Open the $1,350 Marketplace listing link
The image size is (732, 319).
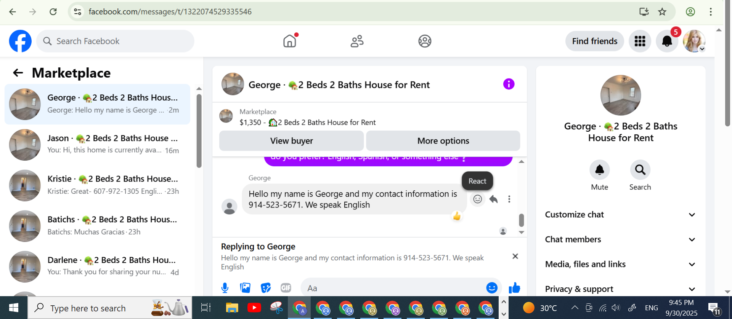coord(307,123)
